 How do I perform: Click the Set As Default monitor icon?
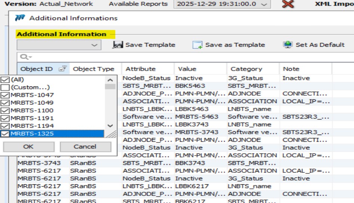(x=288, y=45)
